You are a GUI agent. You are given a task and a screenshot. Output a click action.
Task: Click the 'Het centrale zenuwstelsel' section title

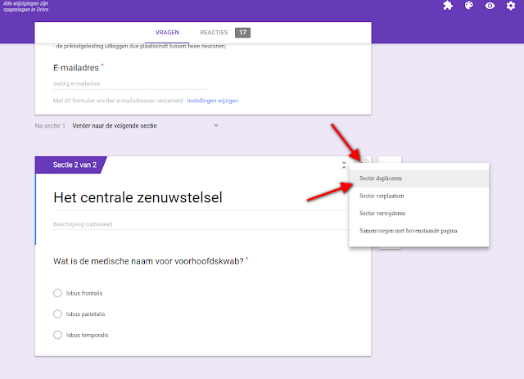[138, 197]
